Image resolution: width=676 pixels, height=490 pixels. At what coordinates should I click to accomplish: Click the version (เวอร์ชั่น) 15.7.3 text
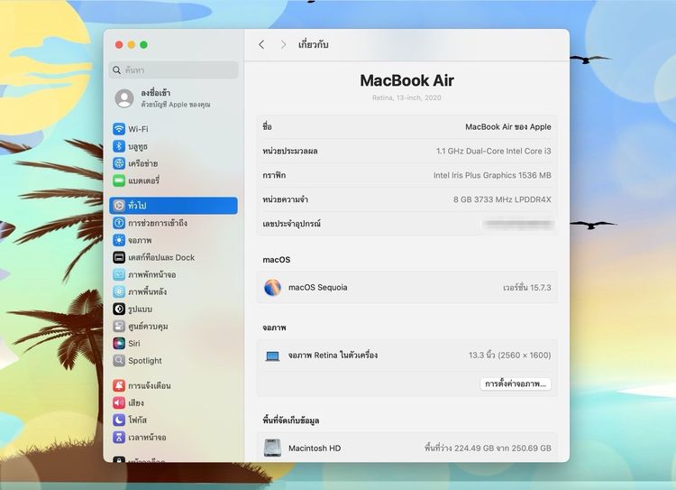pos(527,288)
